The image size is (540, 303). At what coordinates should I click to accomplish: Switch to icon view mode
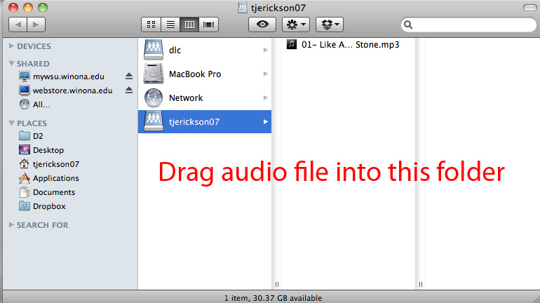(x=151, y=25)
